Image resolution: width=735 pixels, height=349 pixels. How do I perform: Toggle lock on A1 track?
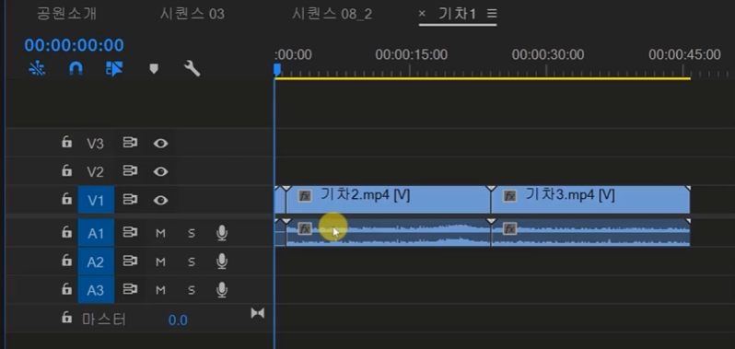(67, 232)
